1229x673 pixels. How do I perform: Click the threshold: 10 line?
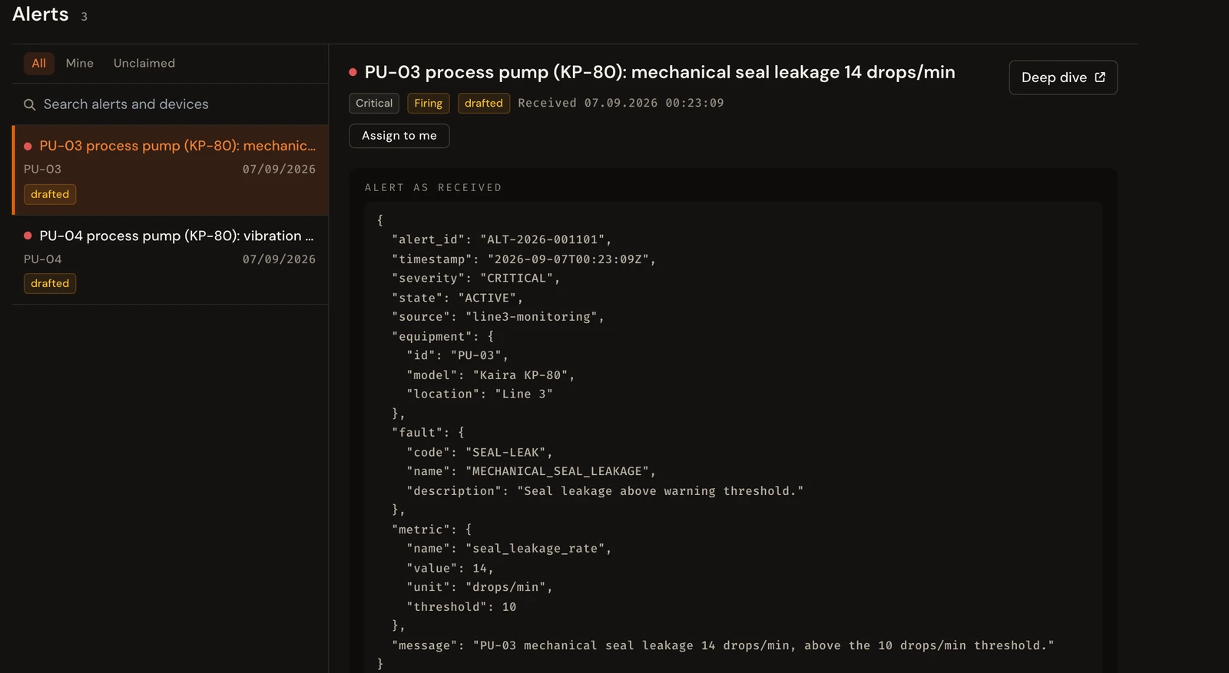pyautogui.click(x=462, y=606)
